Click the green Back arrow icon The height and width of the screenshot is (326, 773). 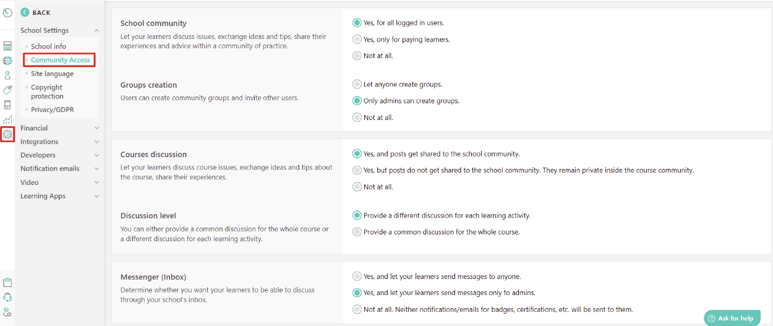click(x=25, y=12)
